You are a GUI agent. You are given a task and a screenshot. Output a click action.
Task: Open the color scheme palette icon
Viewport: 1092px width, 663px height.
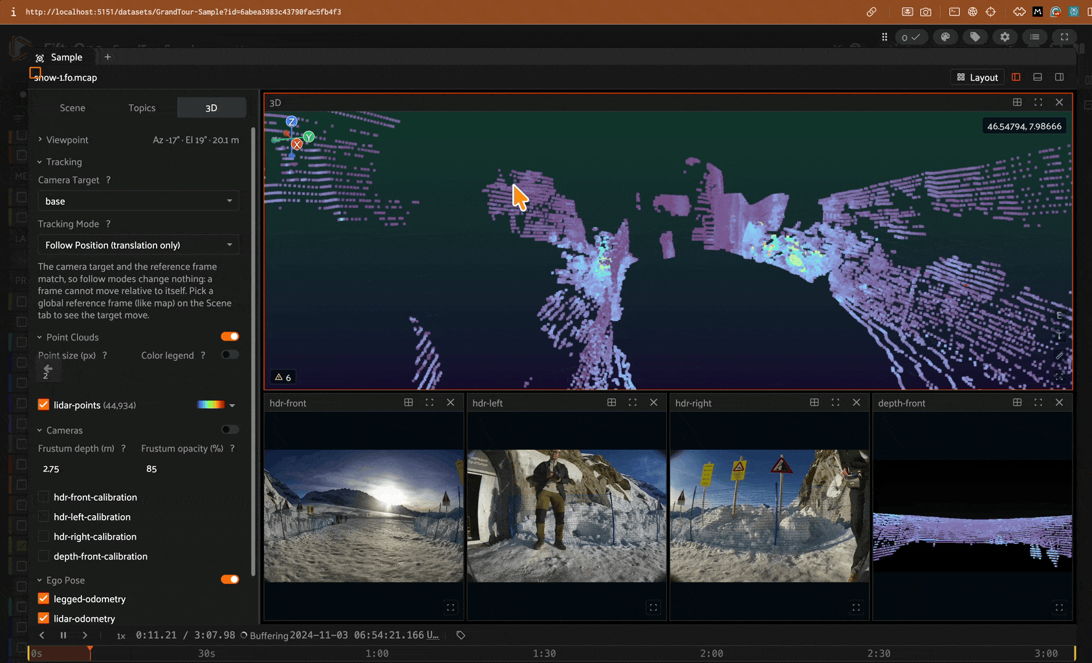pyautogui.click(x=945, y=37)
